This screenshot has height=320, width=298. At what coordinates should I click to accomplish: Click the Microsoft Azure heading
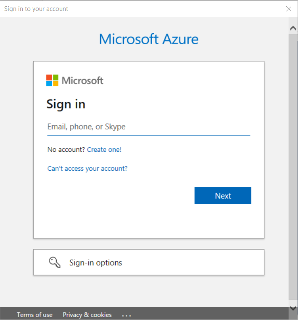(149, 39)
